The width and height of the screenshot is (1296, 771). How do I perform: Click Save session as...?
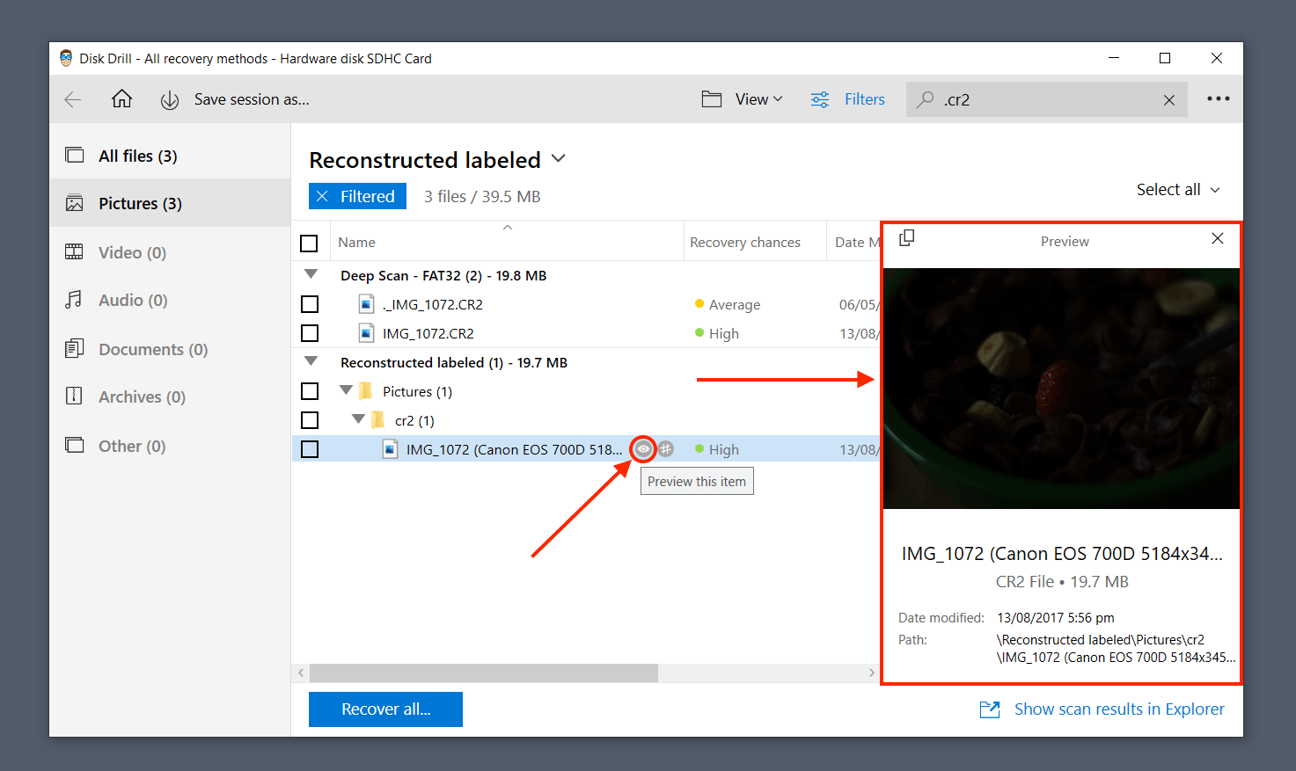[x=252, y=99]
